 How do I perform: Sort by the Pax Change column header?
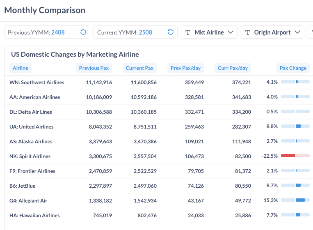293,68
